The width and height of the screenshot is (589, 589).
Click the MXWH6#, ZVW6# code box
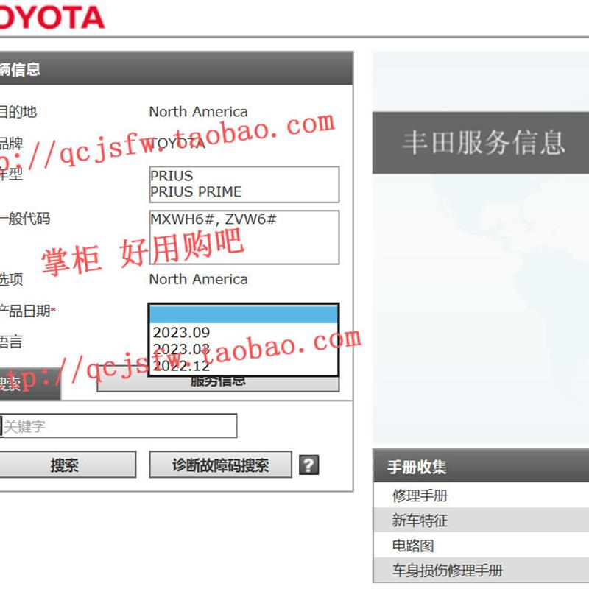pos(244,237)
